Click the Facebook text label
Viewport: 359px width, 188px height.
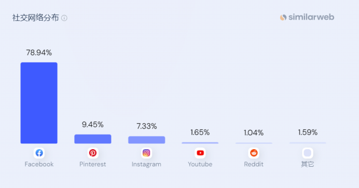click(x=39, y=164)
